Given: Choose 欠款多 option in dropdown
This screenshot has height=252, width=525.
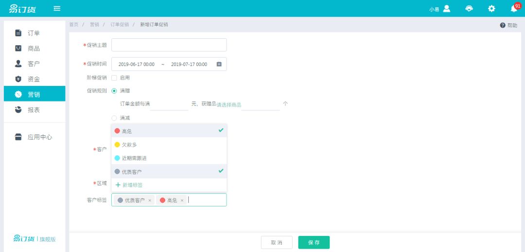Looking at the screenshot, I should tap(169, 144).
